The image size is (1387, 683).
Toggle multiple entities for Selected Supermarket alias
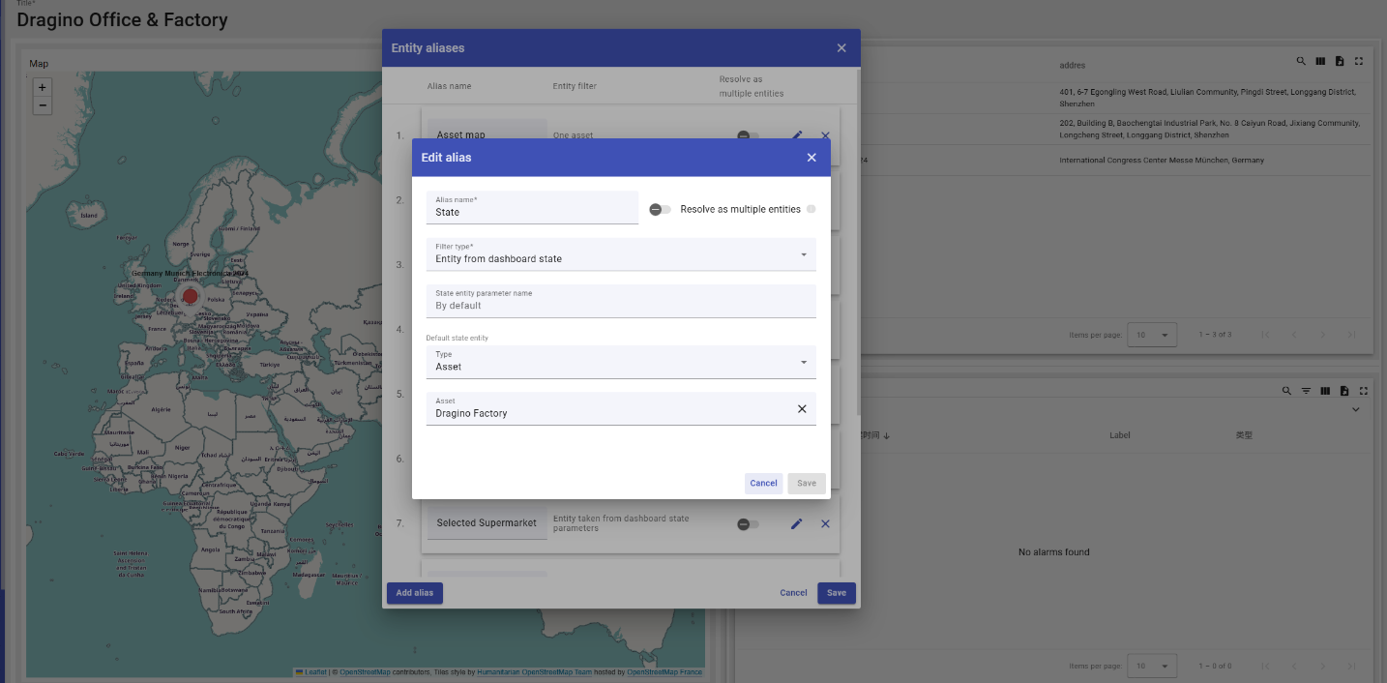748,524
